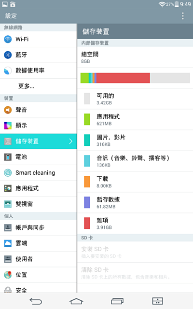Select the red 雜項 color swatch
This screenshot has height=309, width=193.
click(x=87, y=223)
